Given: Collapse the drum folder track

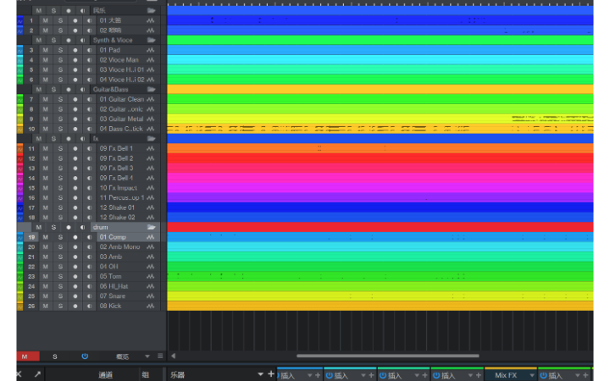Looking at the screenshot, I should (x=152, y=227).
